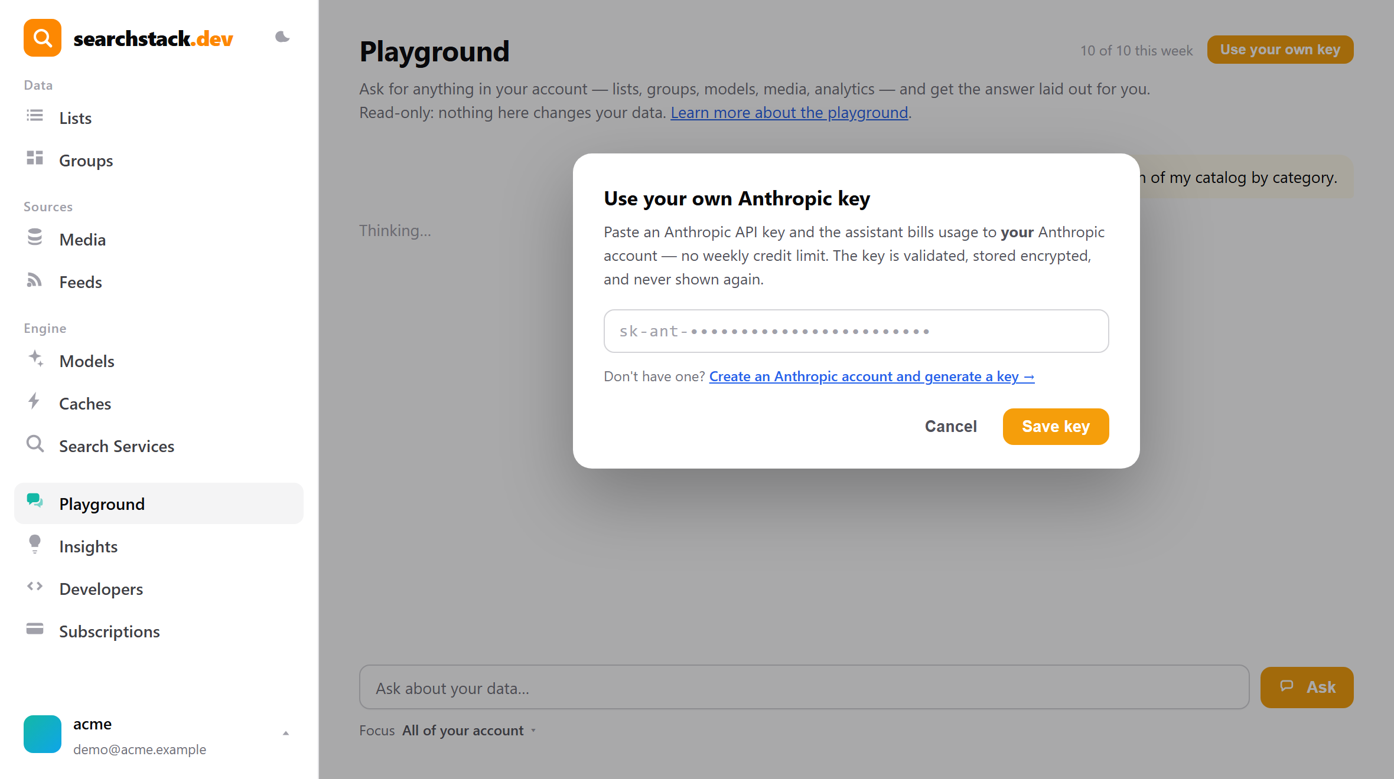The image size is (1394, 779).
Task: Click the Developers code brackets icon
Action: click(x=35, y=586)
